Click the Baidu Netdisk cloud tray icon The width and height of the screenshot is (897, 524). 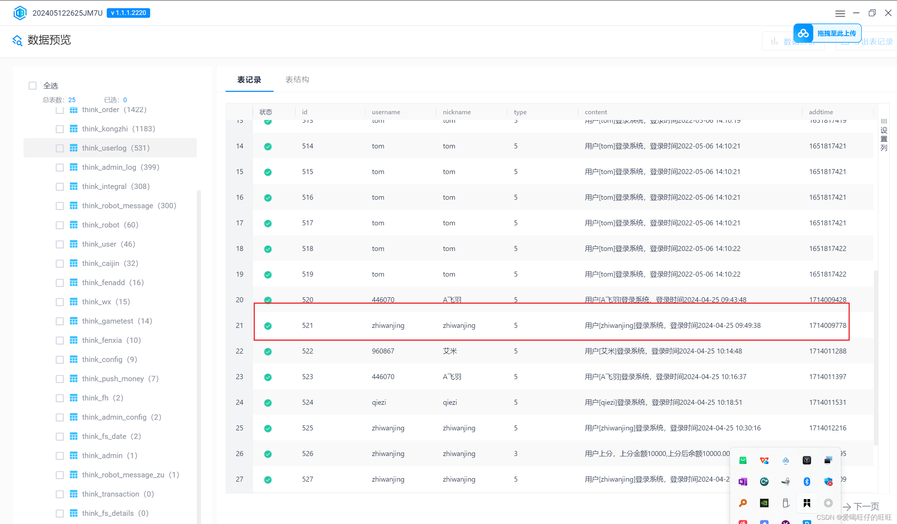point(786,461)
